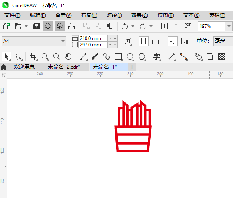Toggle the current page only layout button

click(185, 41)
